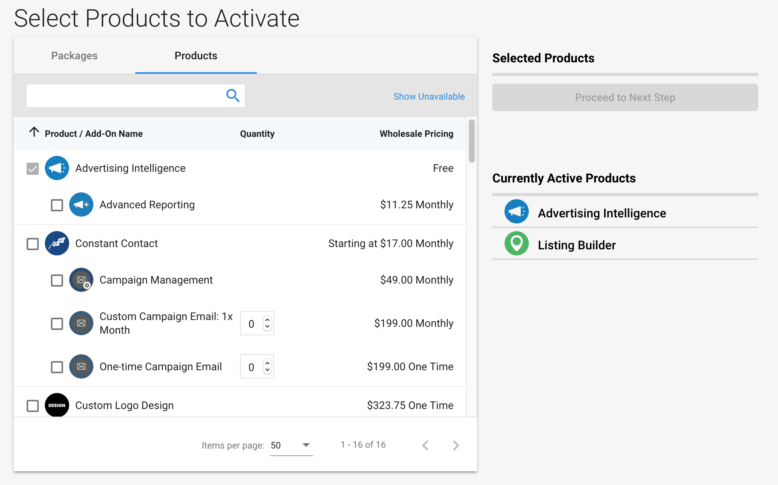
Task: Click the Campaign Management add-on name
Action: 156,280
